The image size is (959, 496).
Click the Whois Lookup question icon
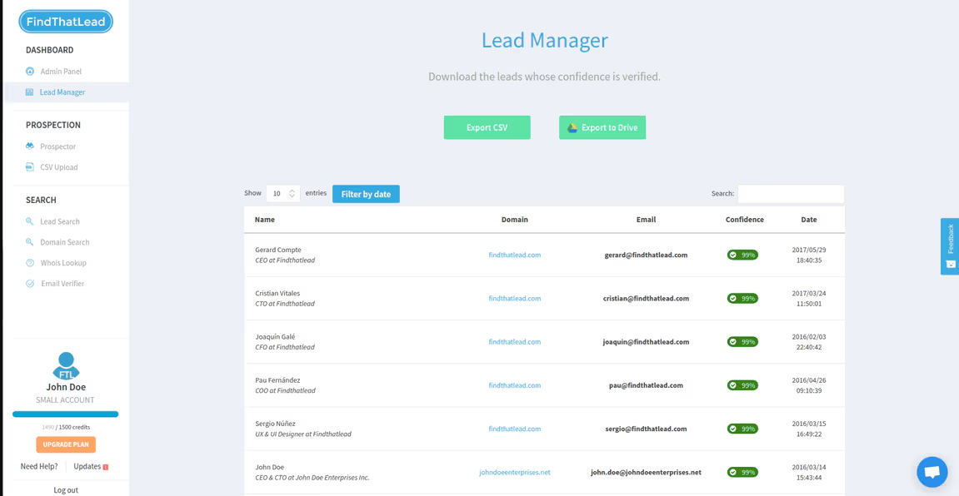point(29,263)
